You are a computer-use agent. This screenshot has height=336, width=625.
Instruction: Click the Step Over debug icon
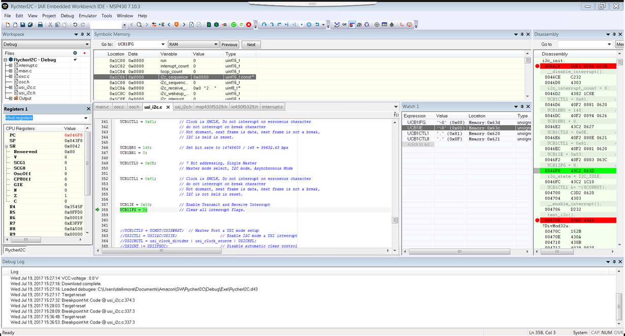coord(264,24)
